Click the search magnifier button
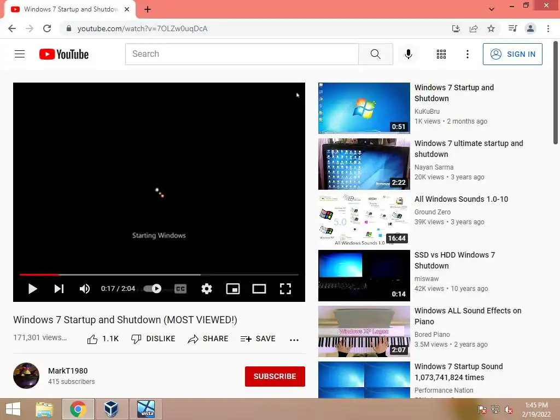The width and height of the screenshot is (560, 420). tap(376, 54)
